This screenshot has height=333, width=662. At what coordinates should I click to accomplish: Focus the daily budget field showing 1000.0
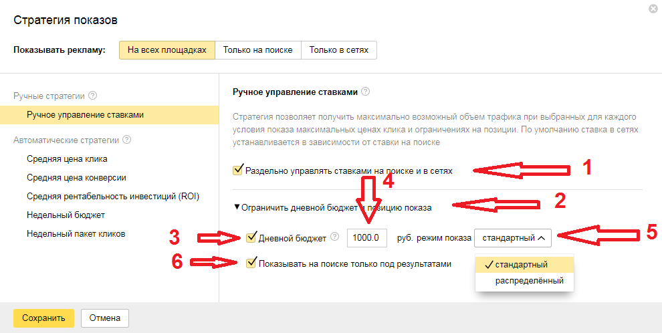[x=367, y=237]
